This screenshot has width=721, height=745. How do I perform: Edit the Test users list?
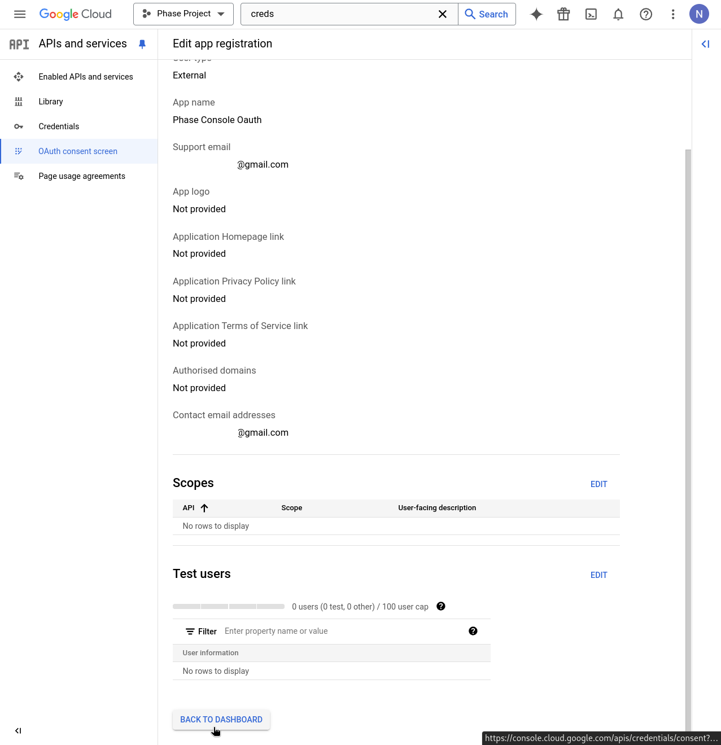click(x=598, y=575)
